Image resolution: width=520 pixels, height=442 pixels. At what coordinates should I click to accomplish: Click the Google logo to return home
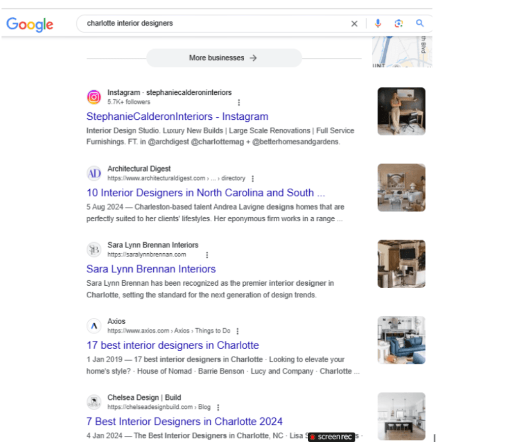tap(29, 24)
